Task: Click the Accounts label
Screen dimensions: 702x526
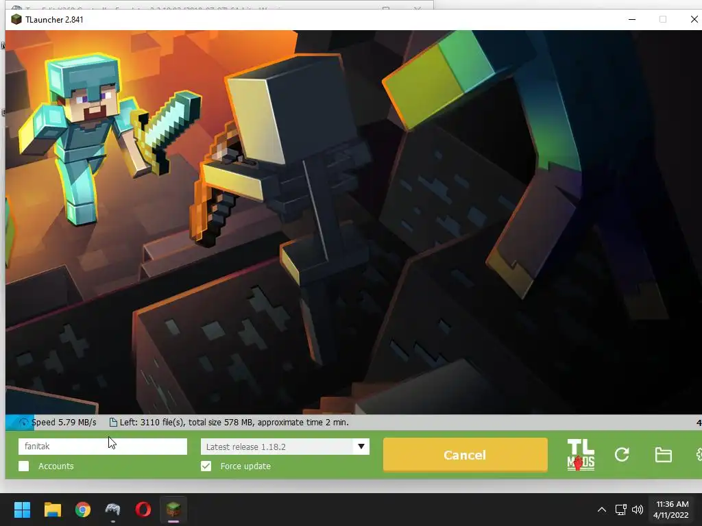Action: (x=56, y=466)
